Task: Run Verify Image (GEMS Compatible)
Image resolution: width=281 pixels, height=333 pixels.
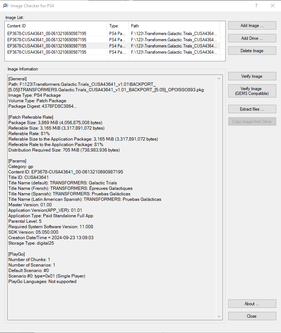Action: [x=252, y=91]
